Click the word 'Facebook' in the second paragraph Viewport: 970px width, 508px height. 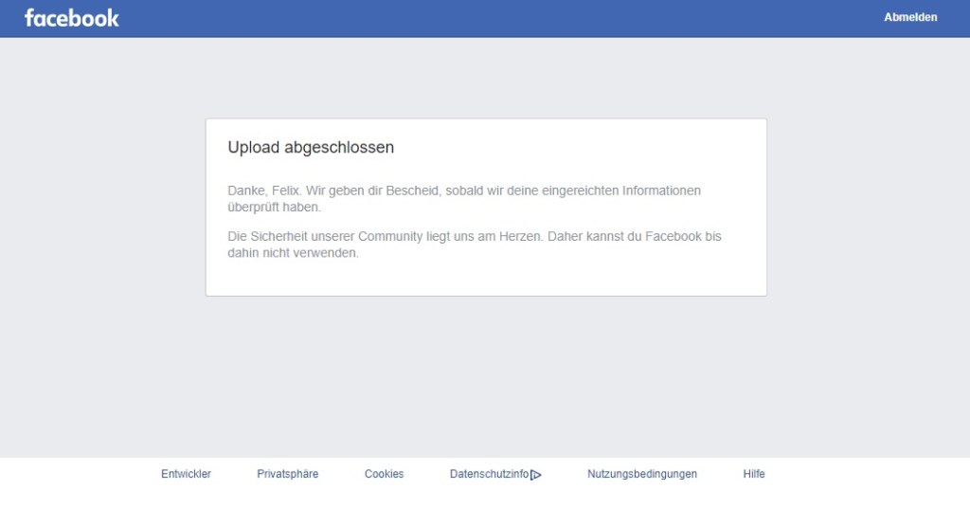674,236
